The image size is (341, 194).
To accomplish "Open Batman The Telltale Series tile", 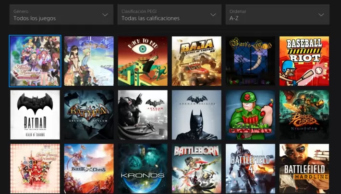I will click(x=35, y=115).
